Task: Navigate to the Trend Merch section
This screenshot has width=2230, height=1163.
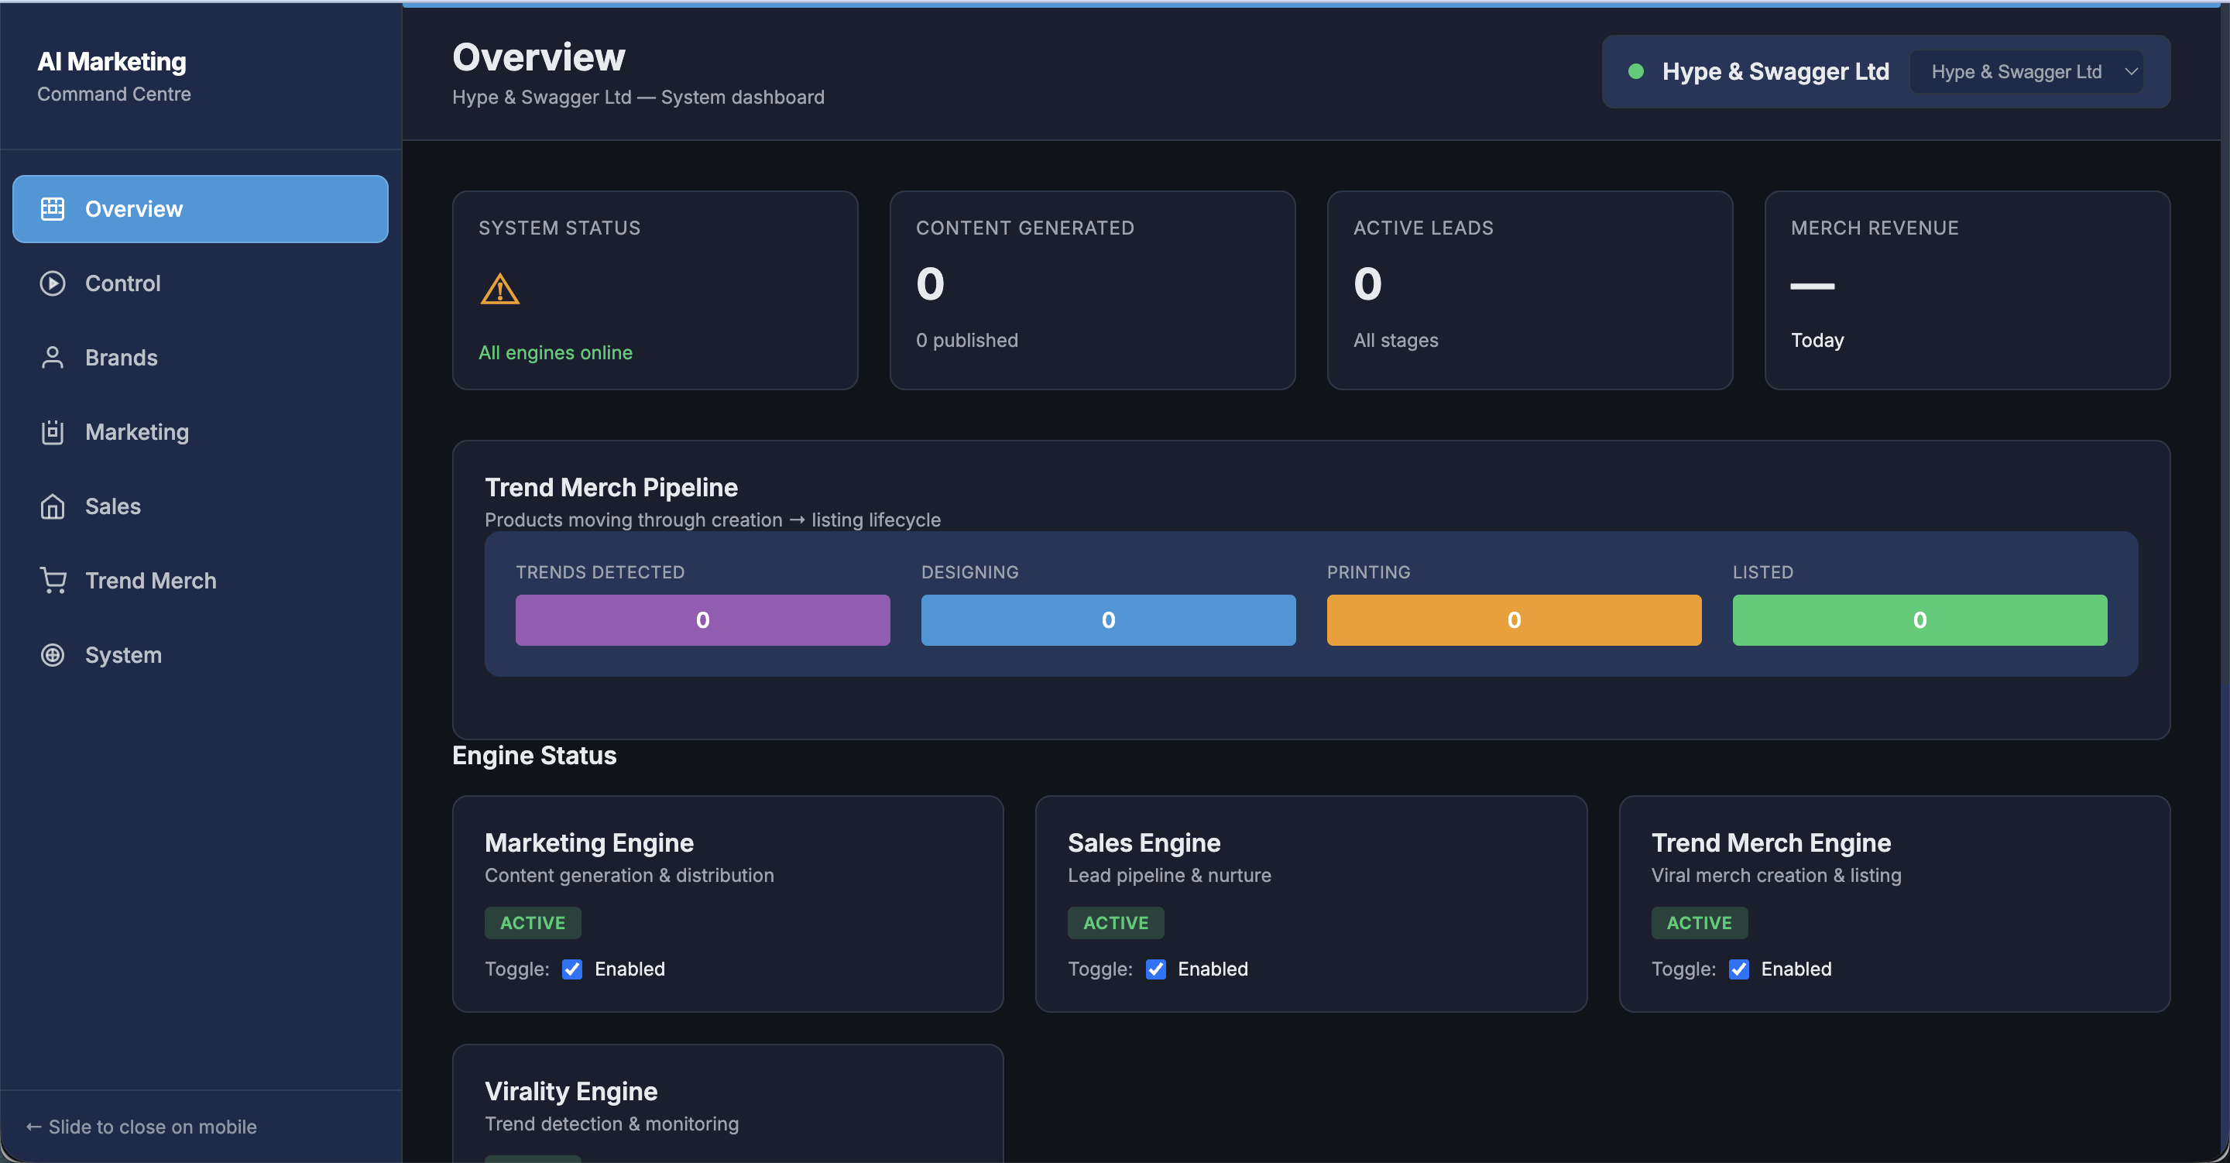Action: tap(152, 580)
